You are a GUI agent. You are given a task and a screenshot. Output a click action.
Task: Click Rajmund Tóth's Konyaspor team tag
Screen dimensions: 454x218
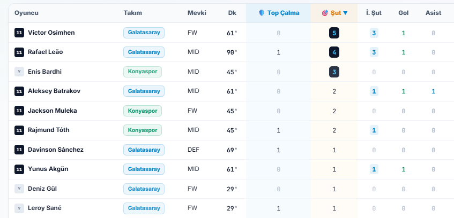pos(143,130)
